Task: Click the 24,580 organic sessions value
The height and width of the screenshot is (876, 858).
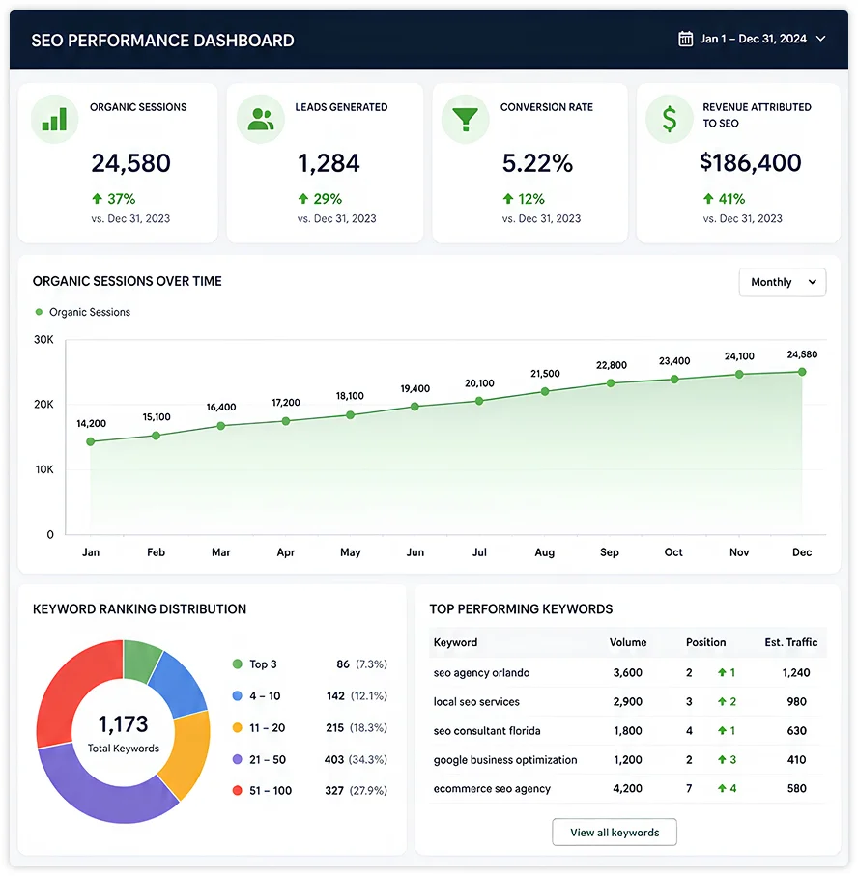Action: (x=130, y=163)
